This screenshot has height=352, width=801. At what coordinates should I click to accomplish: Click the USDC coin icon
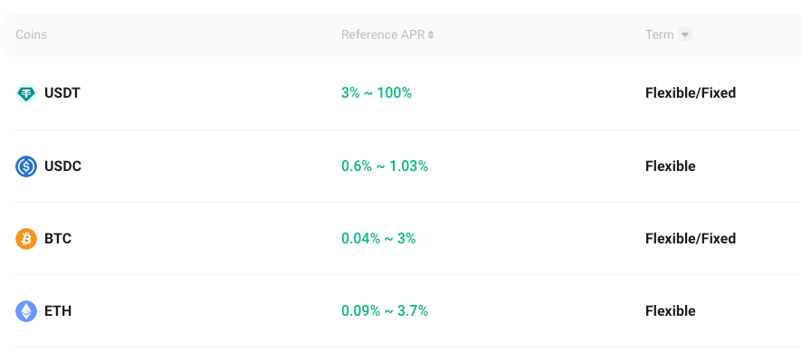coord(26,166)
